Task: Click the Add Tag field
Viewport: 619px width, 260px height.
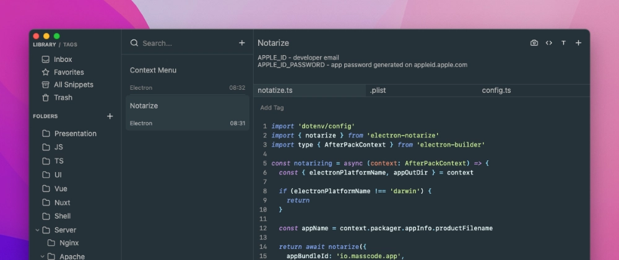Action: coord(272,108)
